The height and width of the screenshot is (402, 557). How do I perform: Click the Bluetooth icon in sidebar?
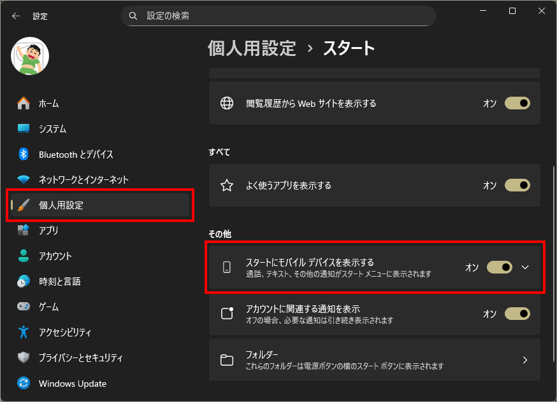tap(24, 154)
